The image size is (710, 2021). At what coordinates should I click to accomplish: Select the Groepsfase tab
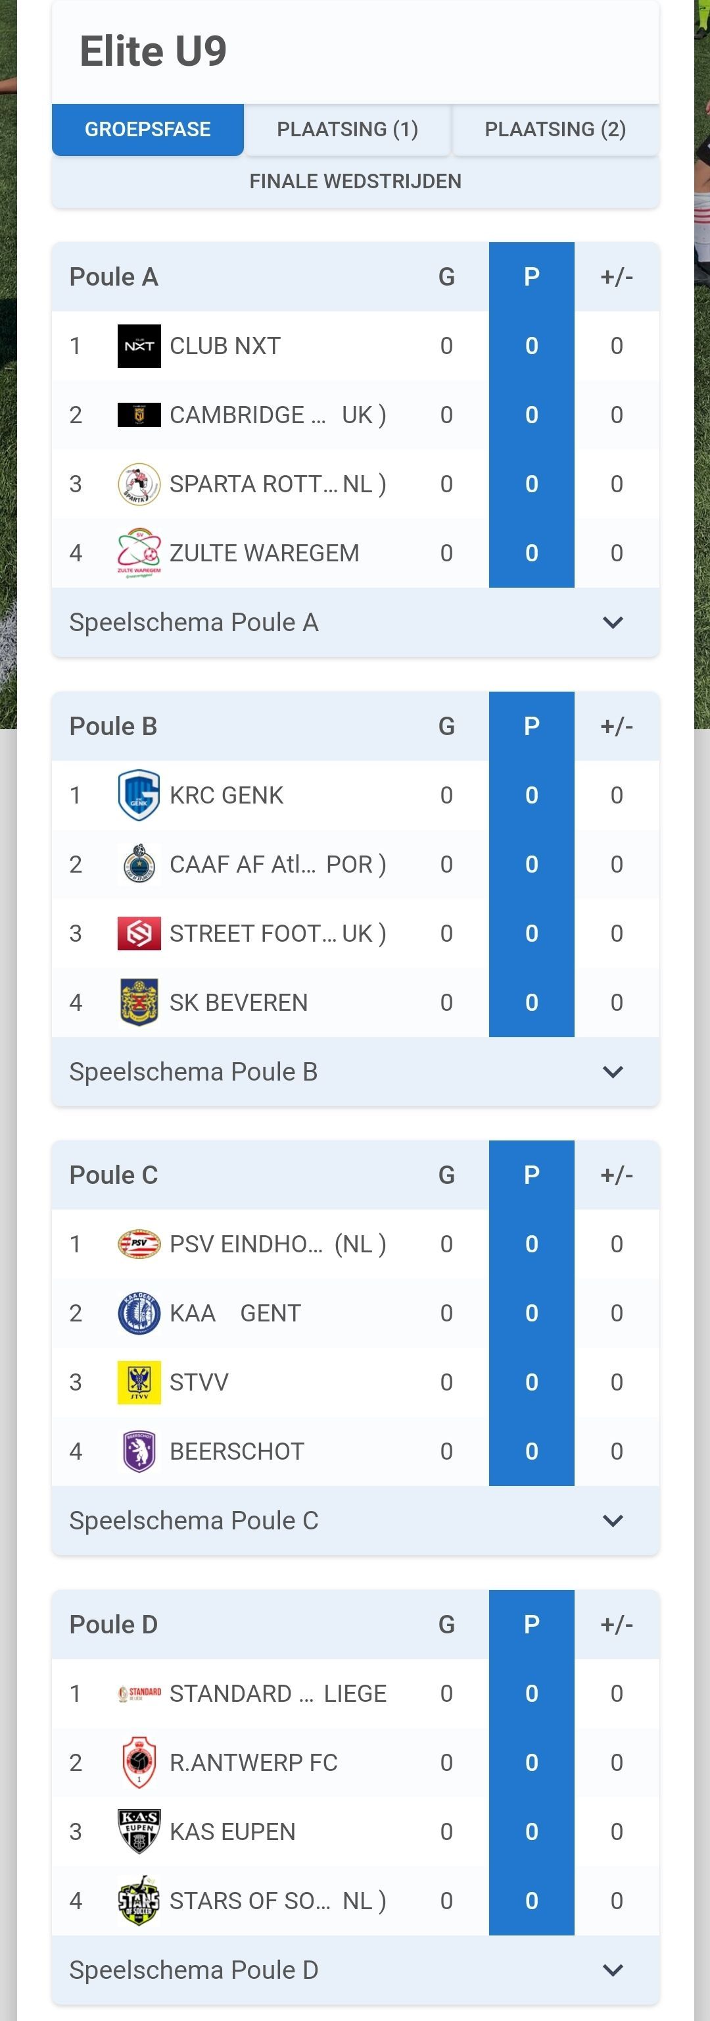pyautogui.click(x=147, y=130)
